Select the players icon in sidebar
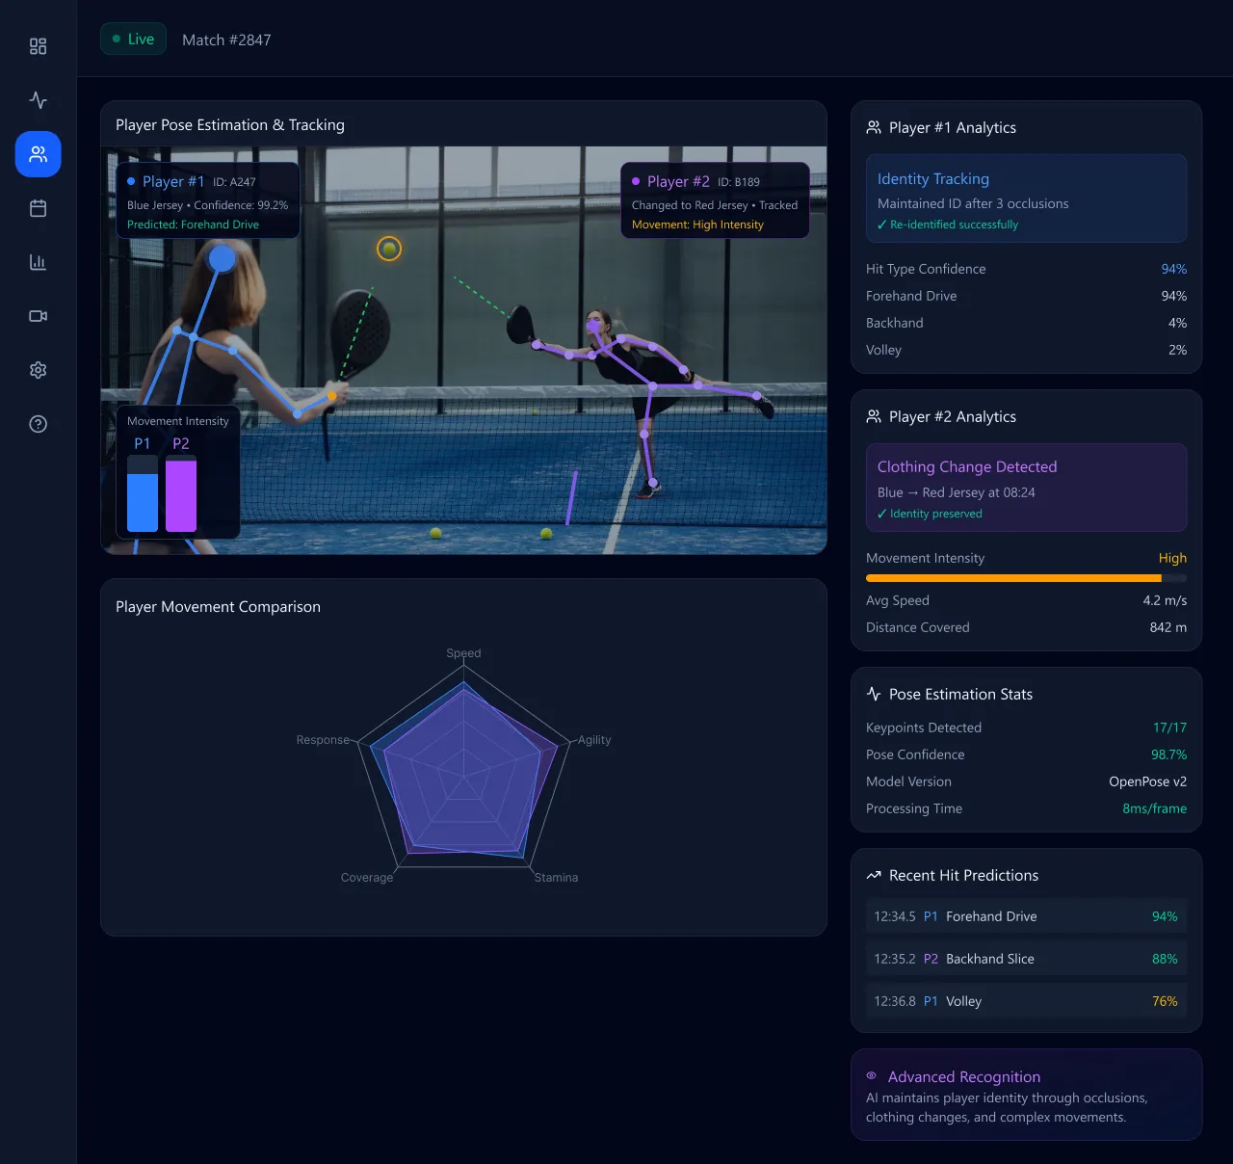Viewport: 1233px width, 1164px height. pos(39,154)
